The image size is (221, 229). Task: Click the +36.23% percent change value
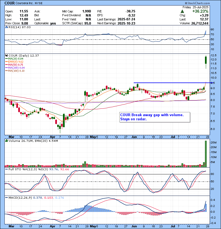[x=200, y=11]
